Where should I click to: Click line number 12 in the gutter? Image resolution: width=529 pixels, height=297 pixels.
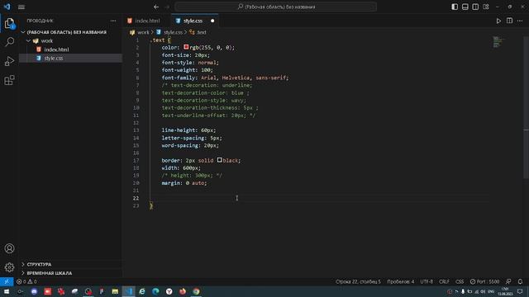(x=136, y=123)
